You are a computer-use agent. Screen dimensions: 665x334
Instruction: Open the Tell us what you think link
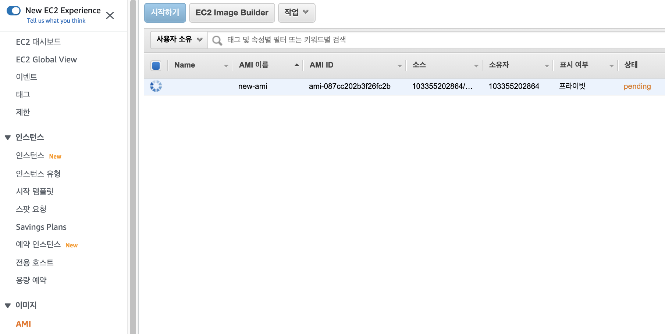pyautogui.click(x=56, y=21)
